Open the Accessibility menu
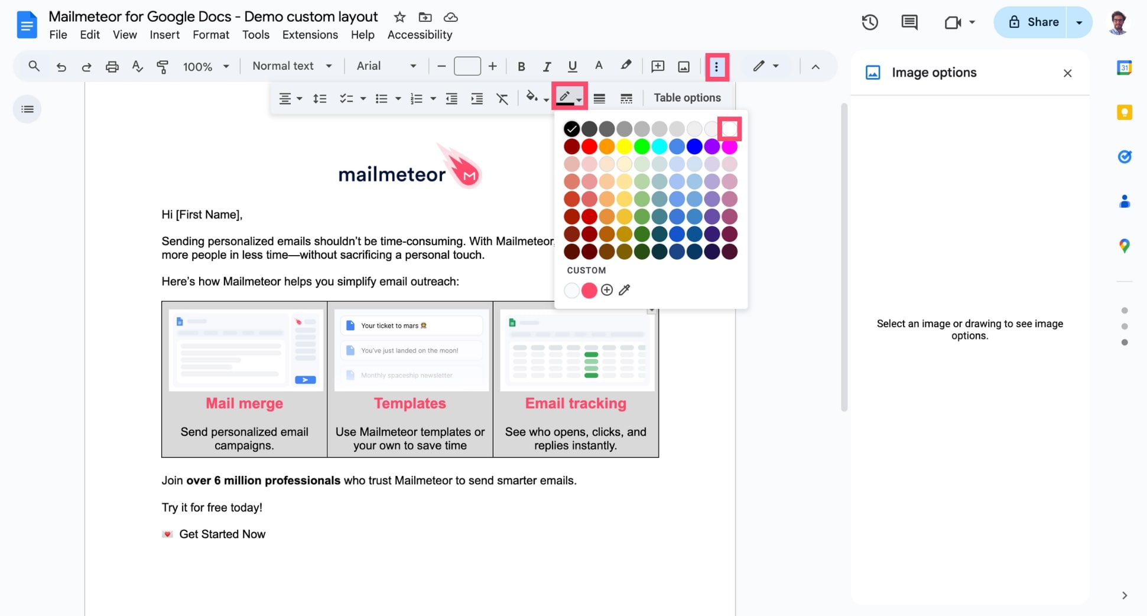This screenshot has height=616, width=1147. 420,35
